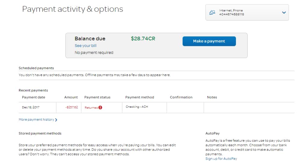Screen dimensions: 298x161
Task: Select the Payment method column header
Action: 140,97
